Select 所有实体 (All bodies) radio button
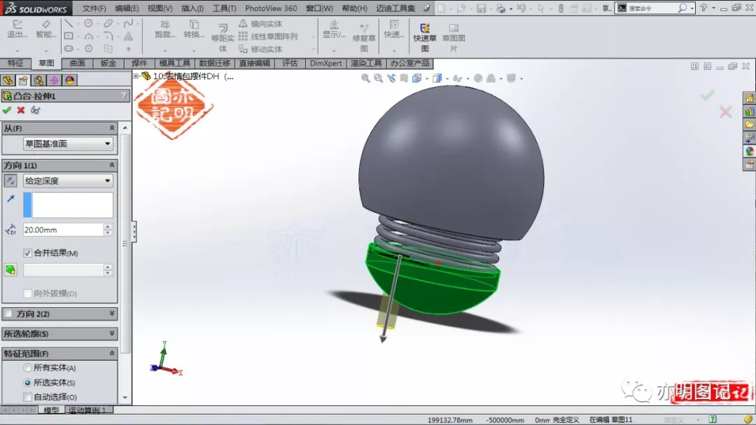 (27, 368)
